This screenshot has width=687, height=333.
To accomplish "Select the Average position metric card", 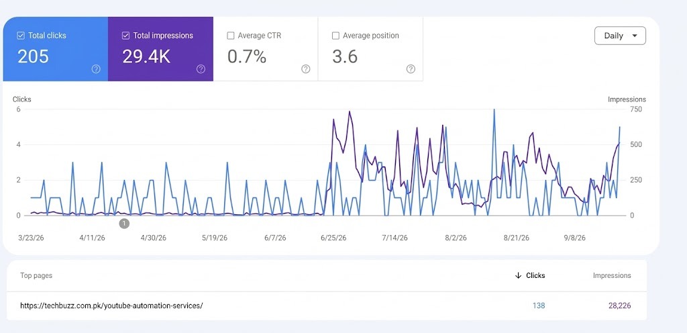I will click(370, 49).
